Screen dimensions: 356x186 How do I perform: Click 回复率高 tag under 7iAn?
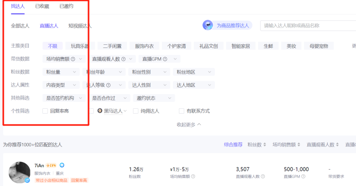click(x=79, y=180)
